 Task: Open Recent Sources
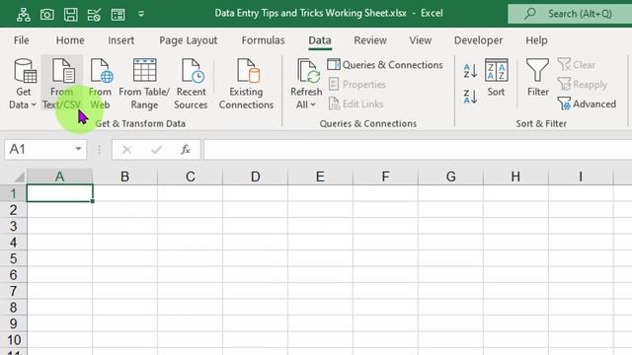pos(191,83)
